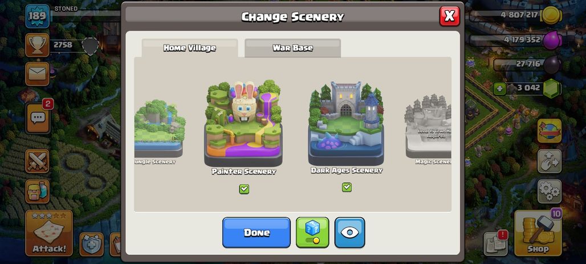
Task: Switch to the War Base tab
Action: 292,48
